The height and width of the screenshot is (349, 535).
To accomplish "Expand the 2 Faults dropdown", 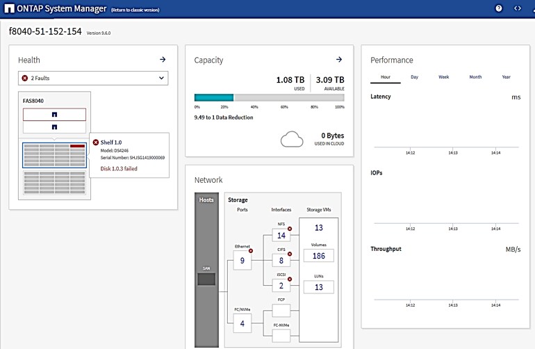I will pyautogui.click(x=92, y=78).
